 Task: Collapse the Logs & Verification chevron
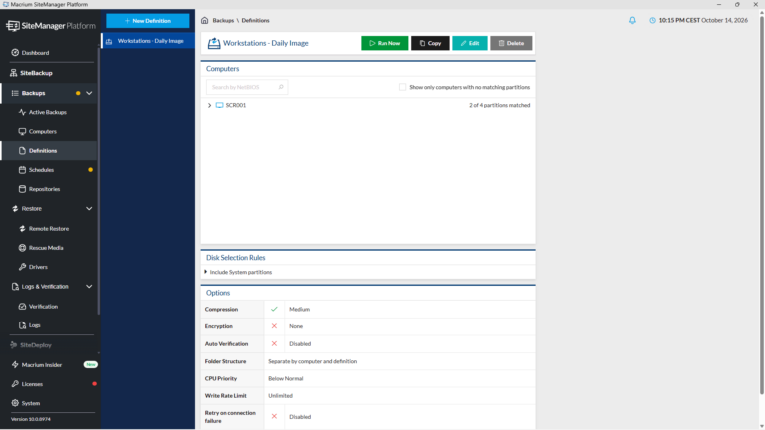coord(89,287)
